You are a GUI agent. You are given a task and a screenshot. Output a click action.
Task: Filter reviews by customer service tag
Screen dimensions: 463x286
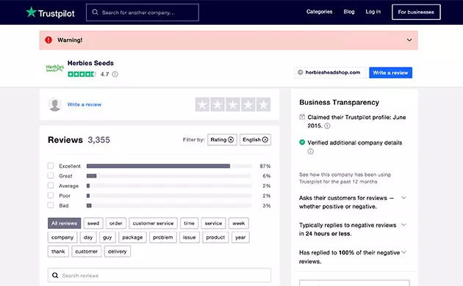tap(154, 223)
